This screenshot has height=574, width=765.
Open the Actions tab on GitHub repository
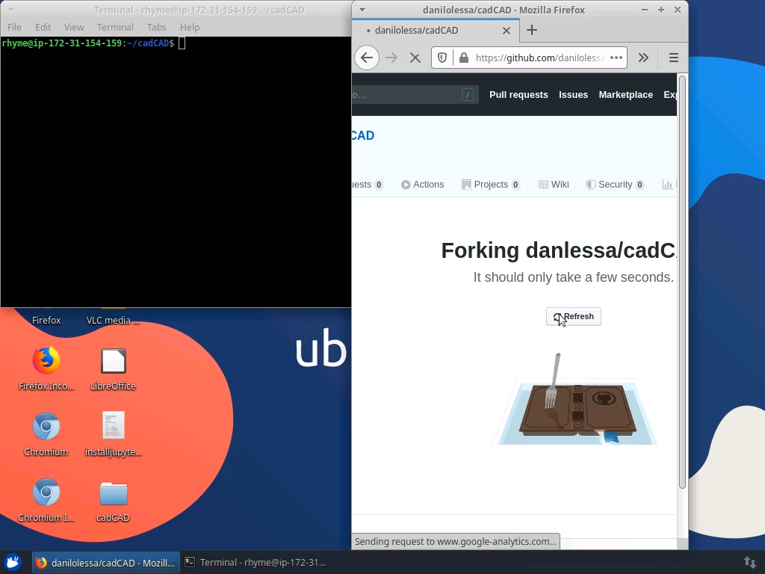pyautogui.click(x=428, y=184)
